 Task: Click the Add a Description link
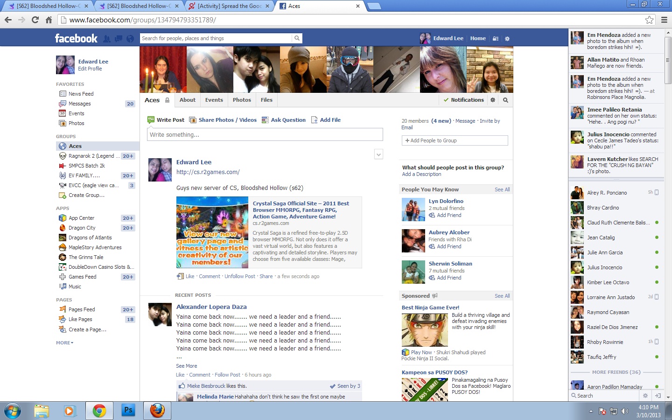[x=421, y=174]
